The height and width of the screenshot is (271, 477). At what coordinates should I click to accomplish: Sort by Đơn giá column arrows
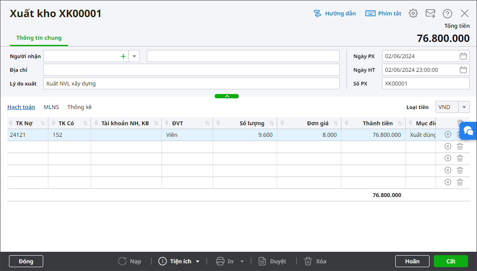336,123
